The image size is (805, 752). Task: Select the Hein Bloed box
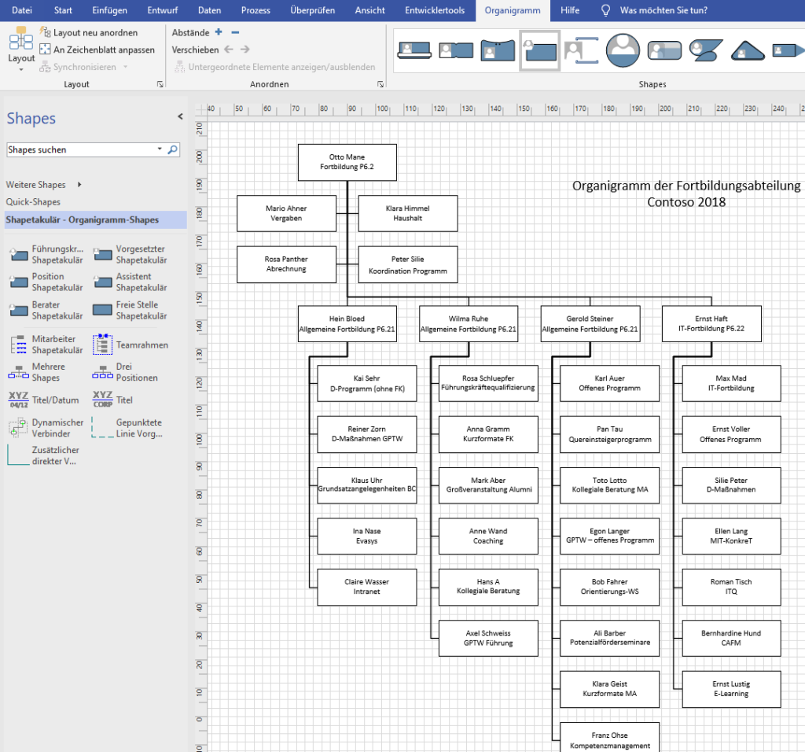tap(347, 324)
